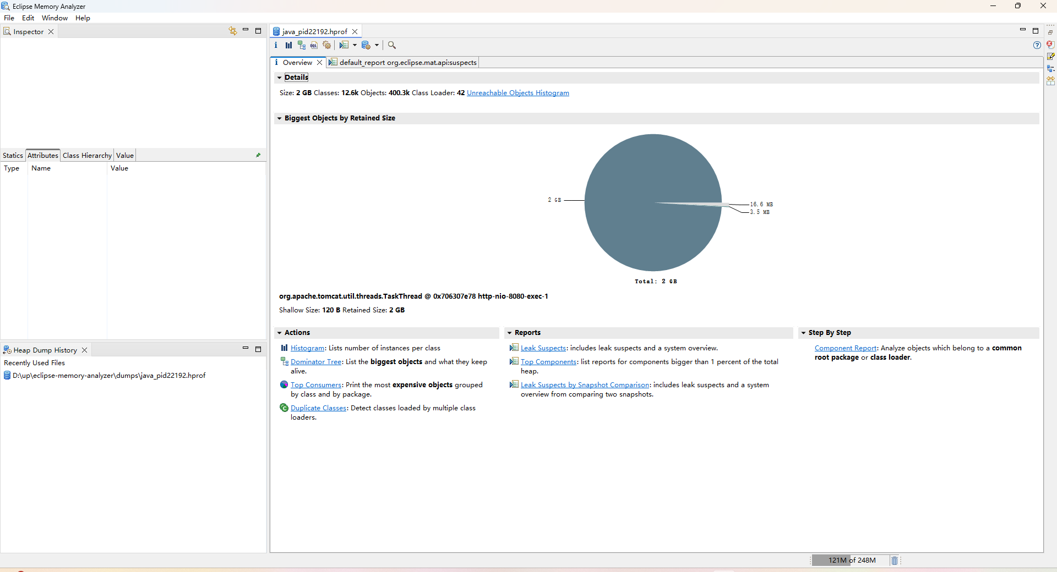Viewport: 1057px width, 572px height.
Task: Click the Inspector link-with-snapshot icon
Action: 233,31
